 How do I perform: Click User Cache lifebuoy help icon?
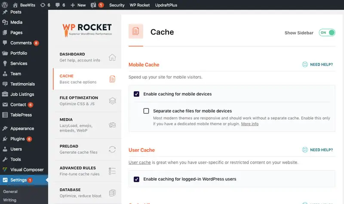[305, 150]
